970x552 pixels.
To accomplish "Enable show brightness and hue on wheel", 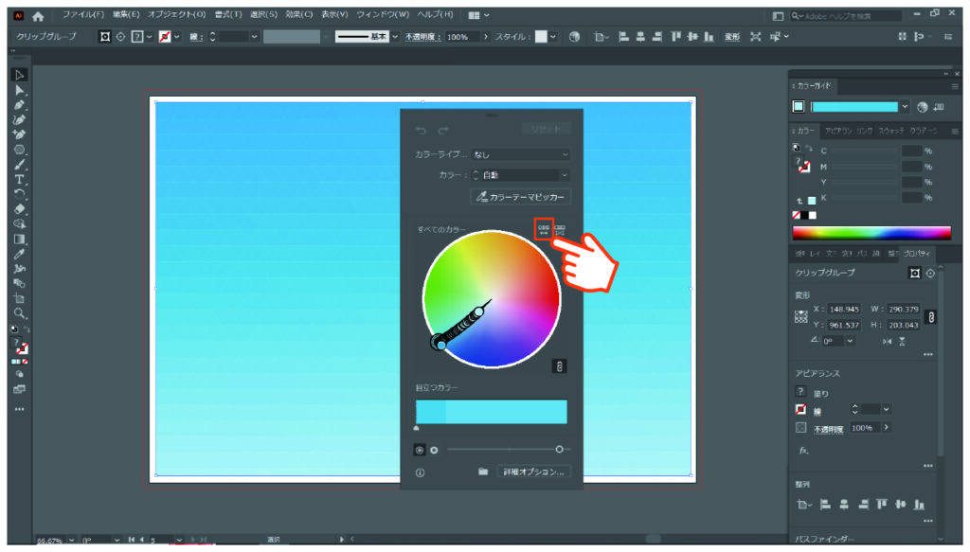I will tap(434, 450).
